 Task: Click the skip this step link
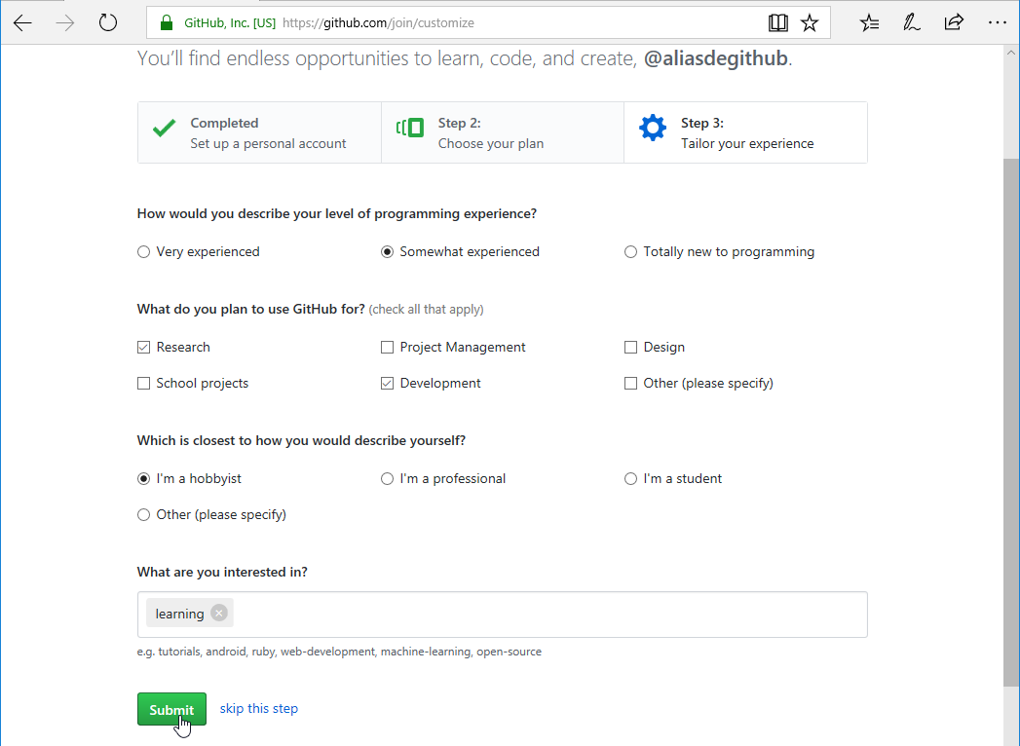(x=259, y=709)
